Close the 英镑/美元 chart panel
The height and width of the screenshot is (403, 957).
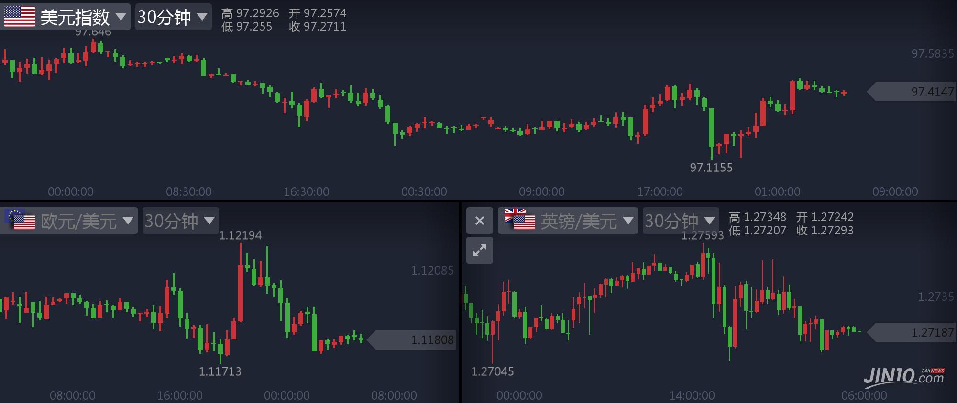pos(480,221)
